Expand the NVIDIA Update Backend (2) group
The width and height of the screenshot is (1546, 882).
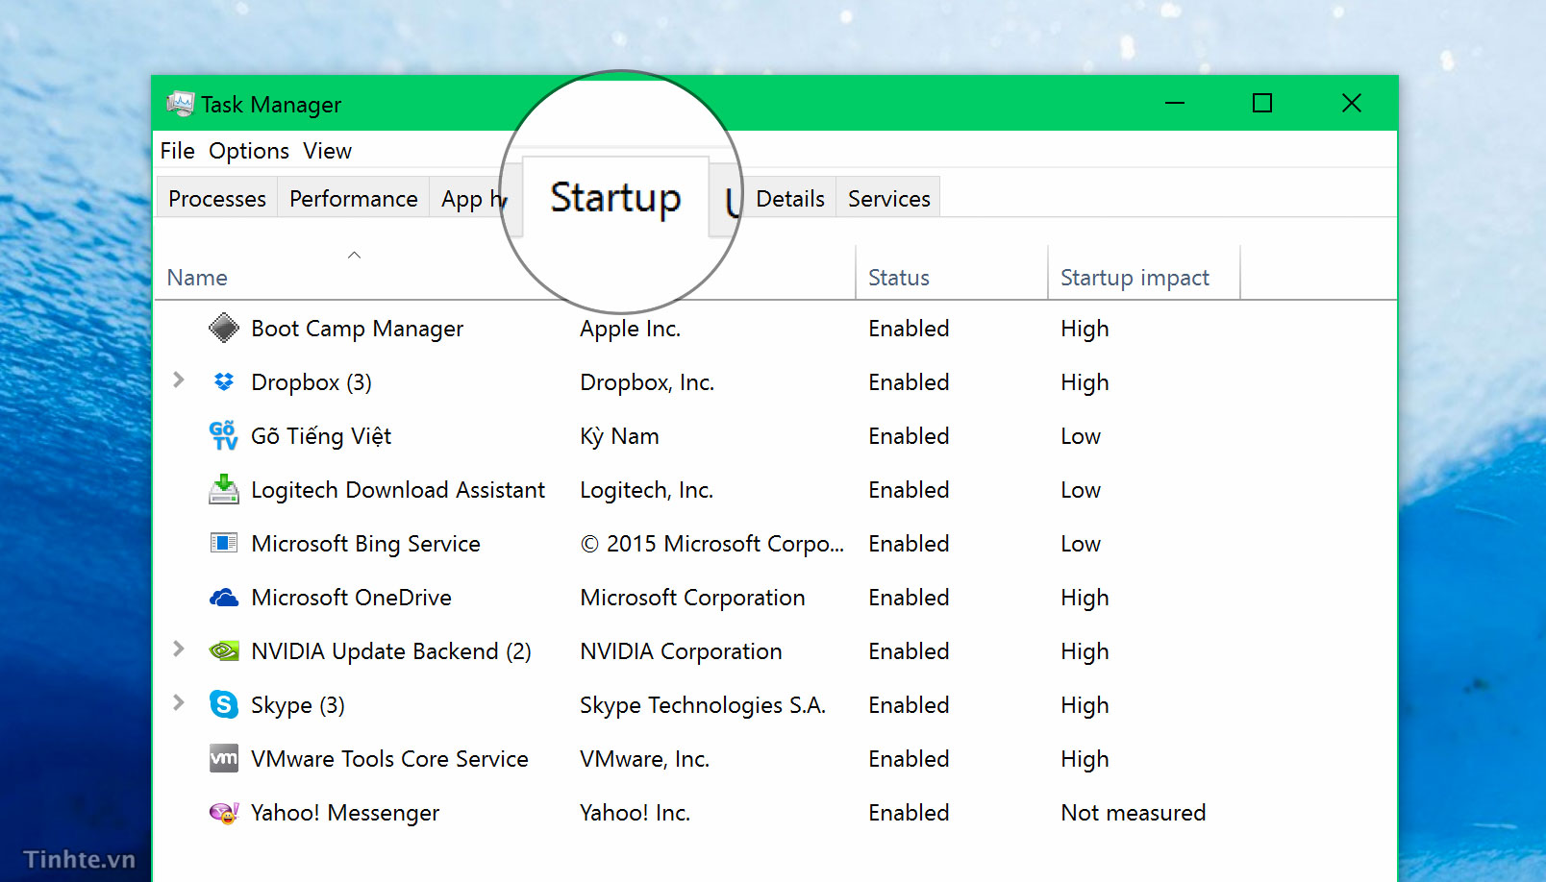(178, 649)
